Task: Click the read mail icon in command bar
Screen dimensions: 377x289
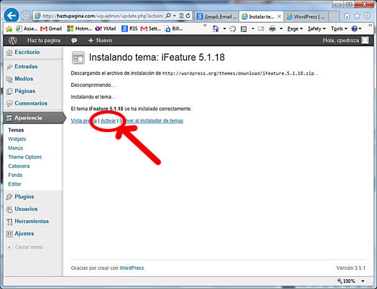Action: click(261, 29)
